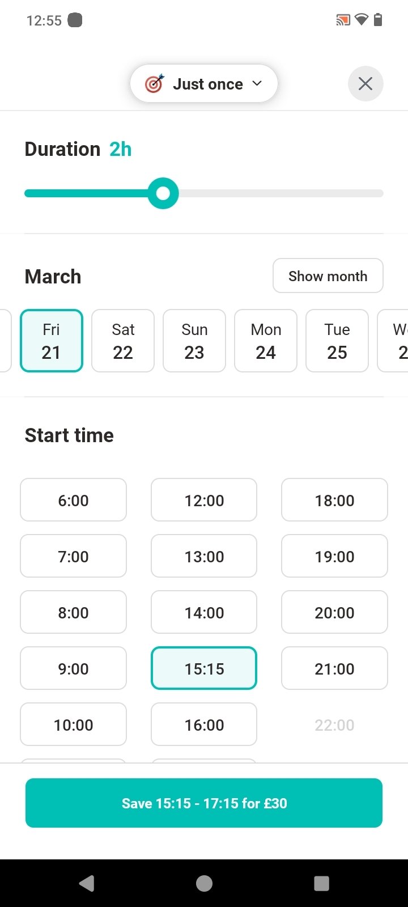Tap the target icon beside Just once
408x907 pixels.
point(154,84)
